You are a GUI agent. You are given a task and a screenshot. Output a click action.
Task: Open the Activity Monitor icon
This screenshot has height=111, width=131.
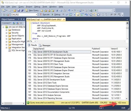pyautogui.click(x=91, y=11)
